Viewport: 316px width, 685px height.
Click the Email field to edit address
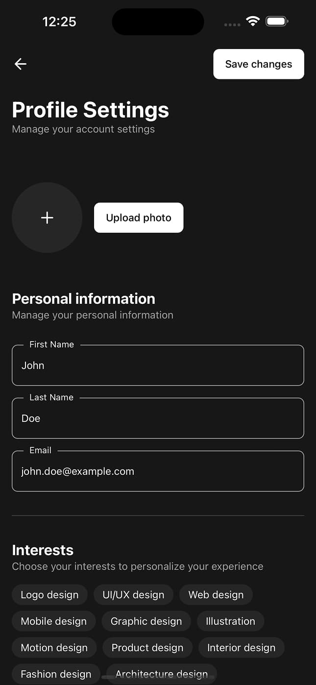158,471
